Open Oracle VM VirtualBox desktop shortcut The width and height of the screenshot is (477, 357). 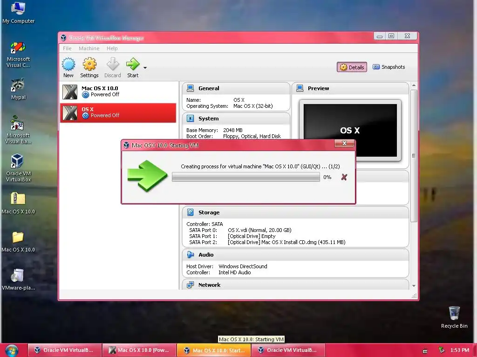[x=18, y=167]
